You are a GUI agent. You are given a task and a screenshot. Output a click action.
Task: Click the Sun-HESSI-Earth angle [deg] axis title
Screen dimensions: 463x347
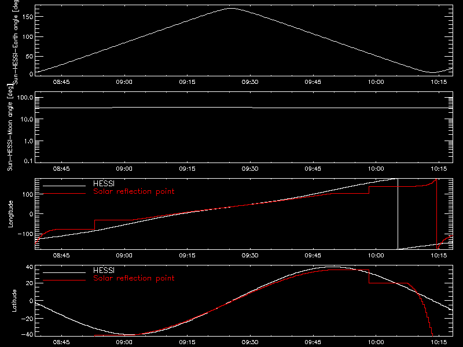[x=16, y=42]
